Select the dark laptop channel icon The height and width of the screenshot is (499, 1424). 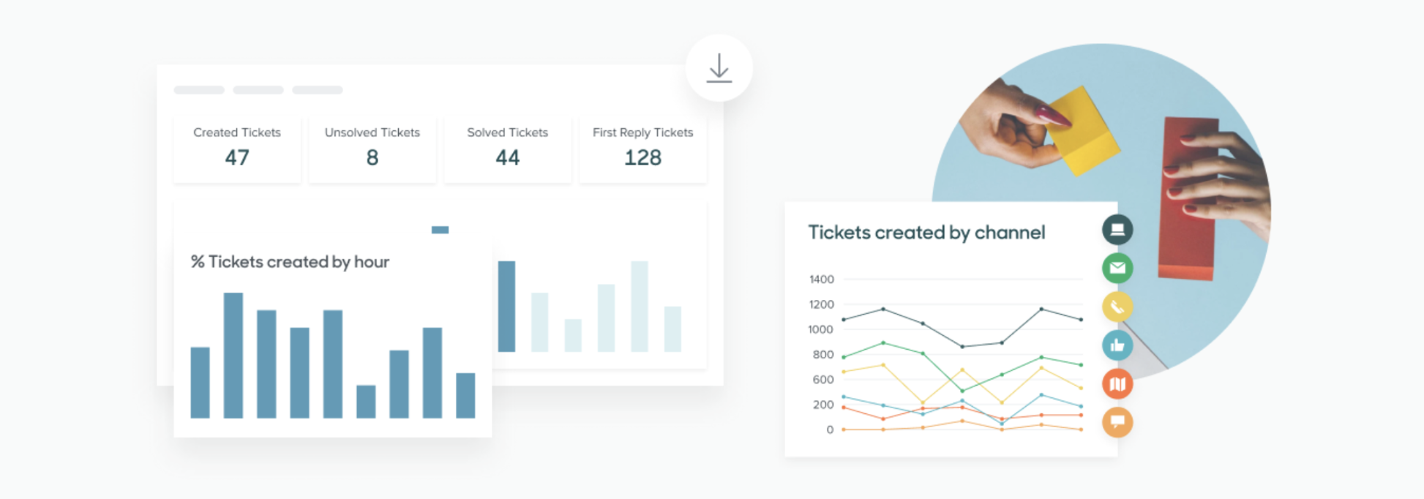1117,230
